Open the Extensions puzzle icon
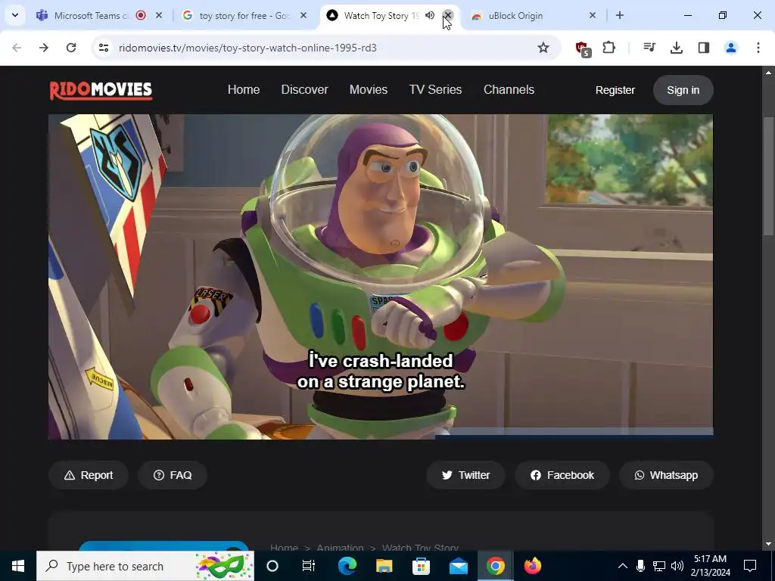Screen dimensions: 775x581 pos(609,48)
